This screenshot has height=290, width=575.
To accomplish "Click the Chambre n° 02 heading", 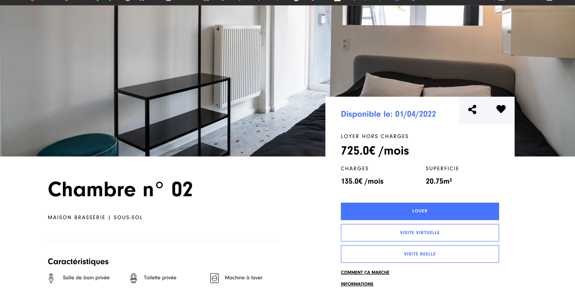I will pos(120,189).
